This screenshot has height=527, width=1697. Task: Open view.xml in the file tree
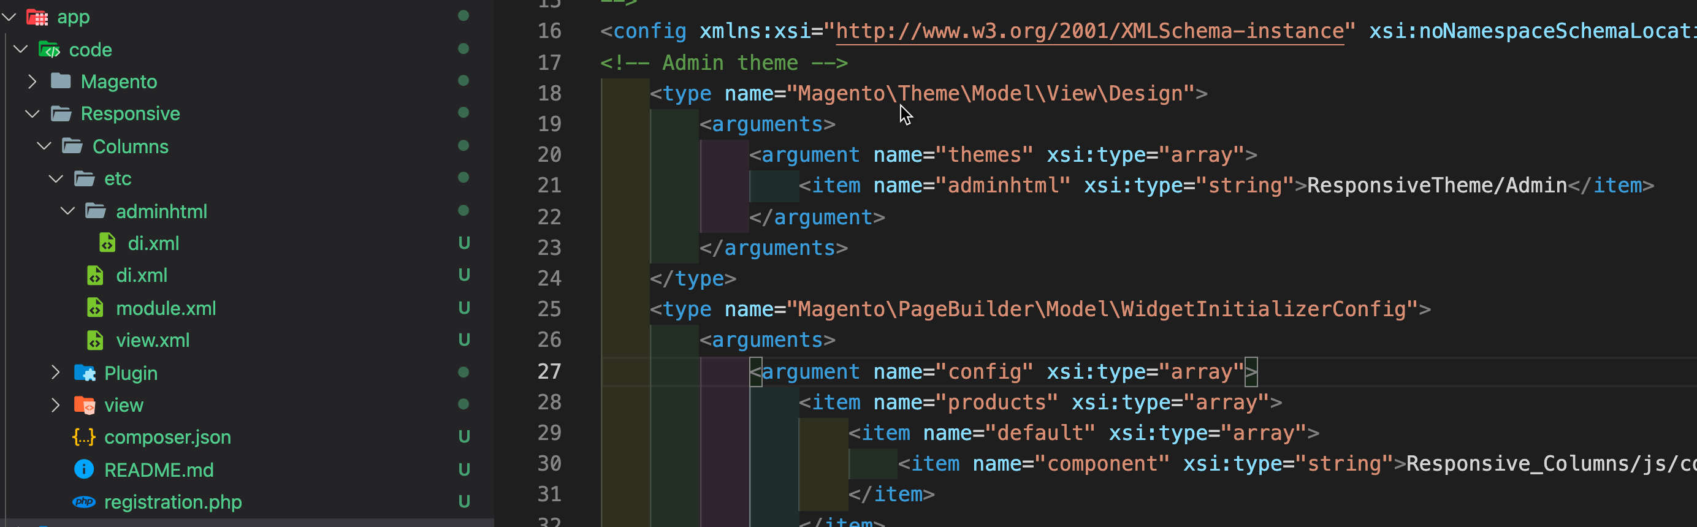tap(152, 341)
